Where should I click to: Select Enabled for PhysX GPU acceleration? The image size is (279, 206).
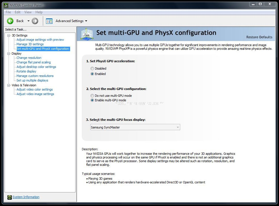[92, 74]
